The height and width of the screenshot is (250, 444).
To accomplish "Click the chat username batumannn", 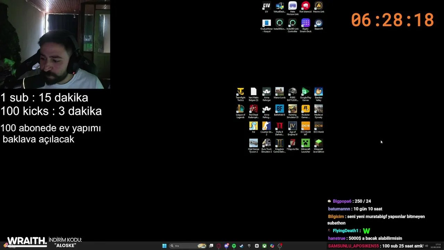I will point(339,209).
